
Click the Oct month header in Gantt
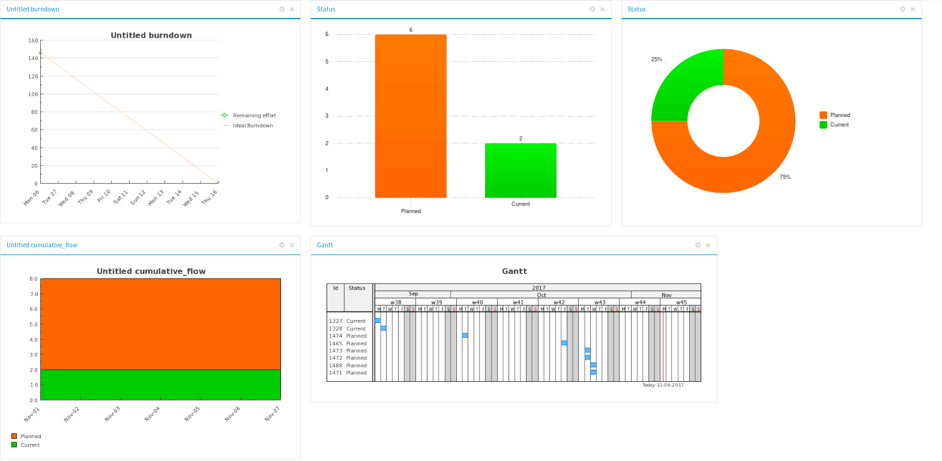pos(542,295)
